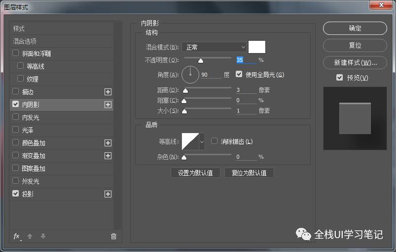Enable the 光泽 checkbox
The height and width of the screenshot is (252, 396).
(x=16, y=130)
